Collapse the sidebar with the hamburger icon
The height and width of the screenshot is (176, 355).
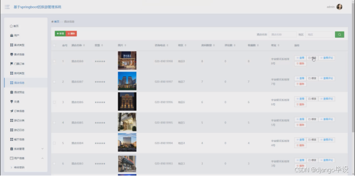[x=7, y=7]
